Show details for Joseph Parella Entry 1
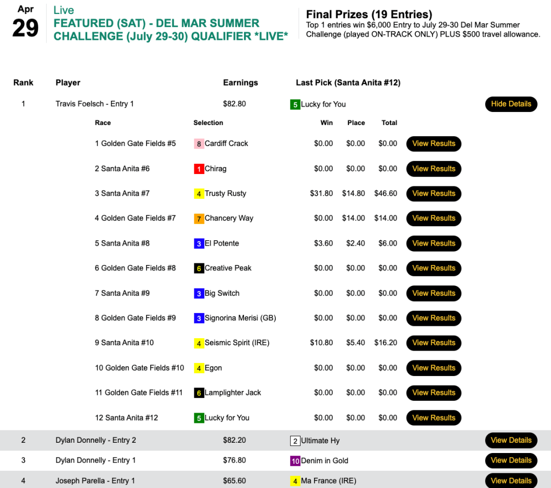551x488 pixels. (511, 480)
